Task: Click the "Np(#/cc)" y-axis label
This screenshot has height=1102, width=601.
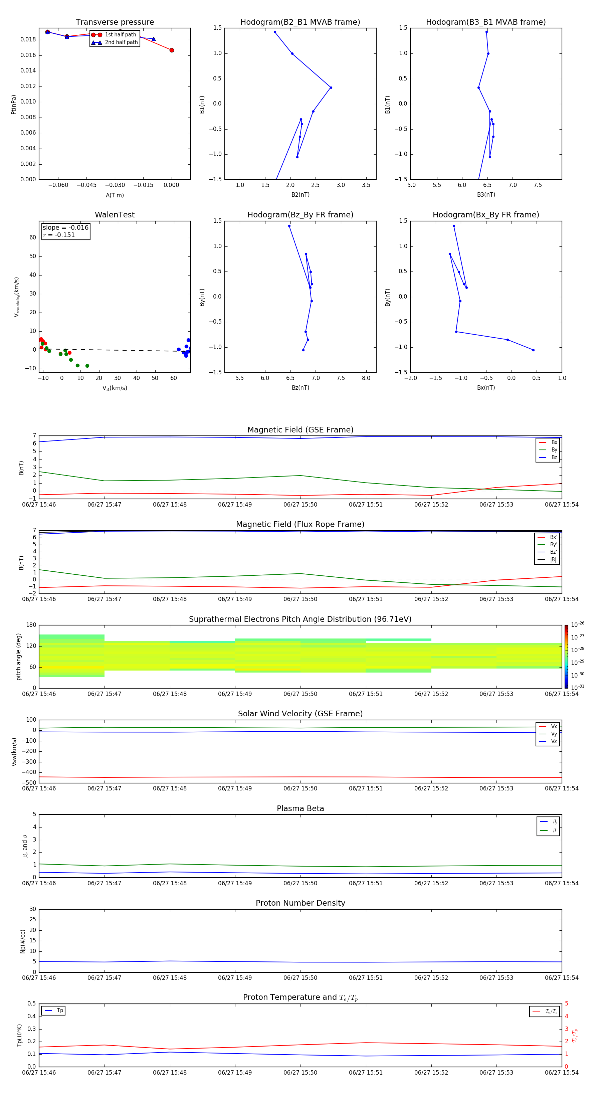Action: coord(23,941)
